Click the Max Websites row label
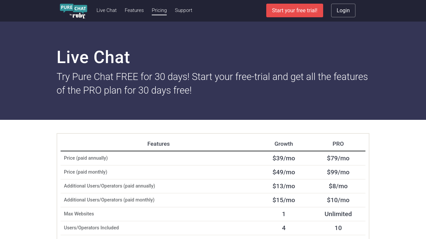 tap(79, 214)
